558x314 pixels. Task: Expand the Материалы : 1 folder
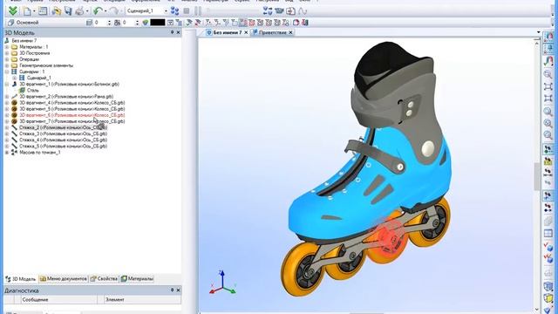coord(7,47)
